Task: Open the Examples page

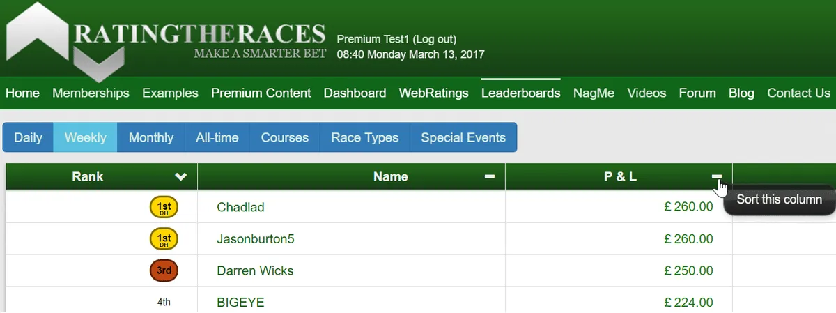Action: coord(170,93)
